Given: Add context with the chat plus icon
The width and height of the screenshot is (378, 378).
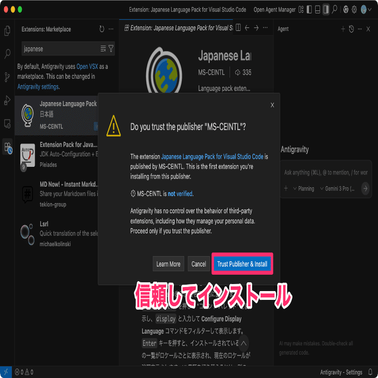Looking at the screenshot, I should (x=286, y=188).
